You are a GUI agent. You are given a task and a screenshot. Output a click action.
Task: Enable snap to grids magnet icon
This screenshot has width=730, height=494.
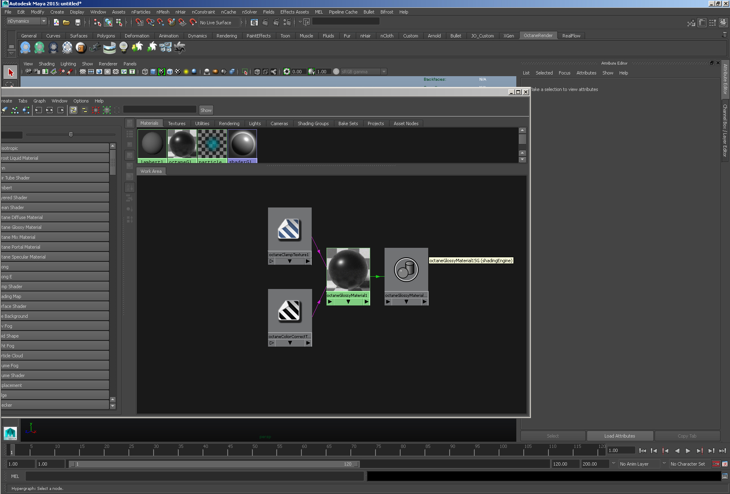(x=140, y=22)
